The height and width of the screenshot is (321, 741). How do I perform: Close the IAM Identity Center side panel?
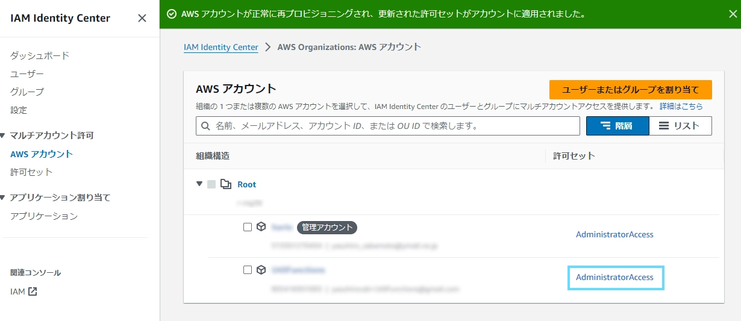142,18
